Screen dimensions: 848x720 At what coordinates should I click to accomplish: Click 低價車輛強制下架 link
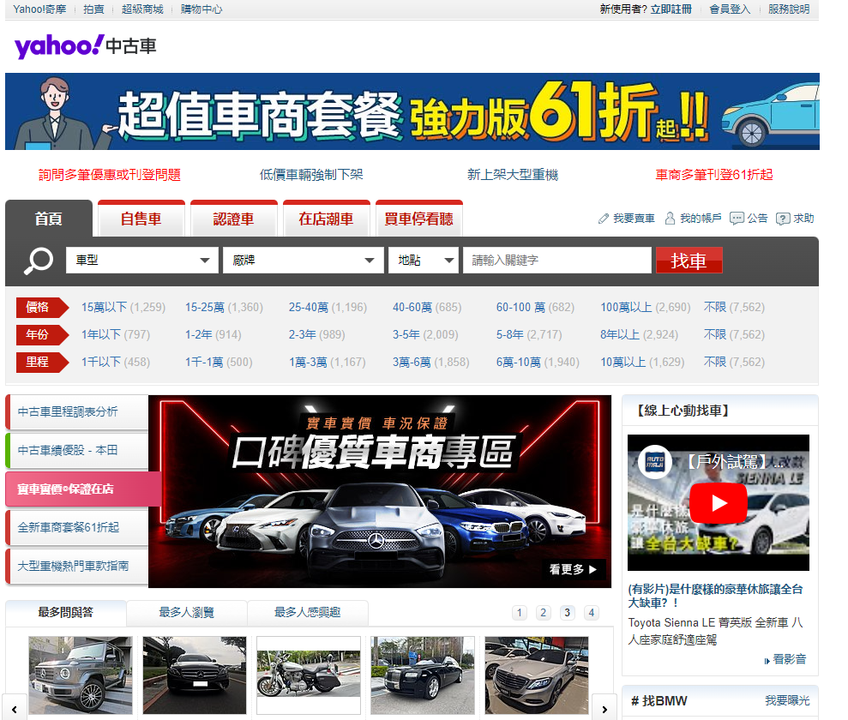coord(311,175)
